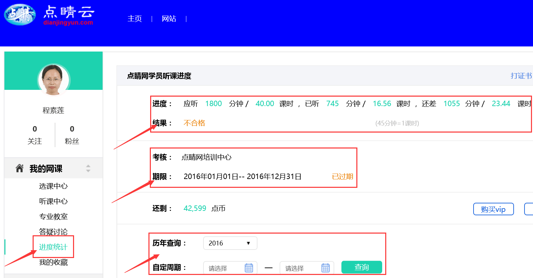The width and height of the screenshot is (533, 278).
Task: Click the 点睛云 globe logo icon
Action: click(20, 15)
